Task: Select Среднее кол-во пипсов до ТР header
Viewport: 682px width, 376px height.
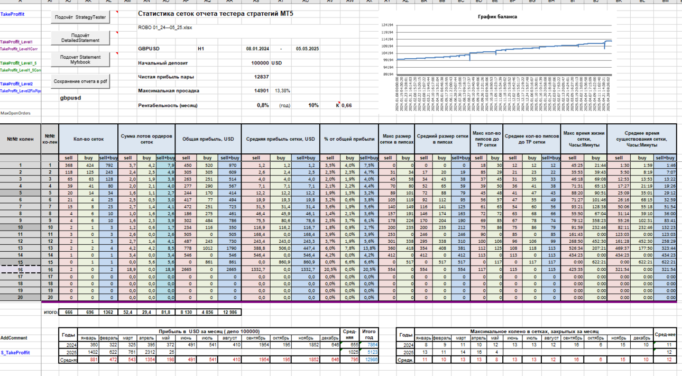Action: [x=531, y=139]
